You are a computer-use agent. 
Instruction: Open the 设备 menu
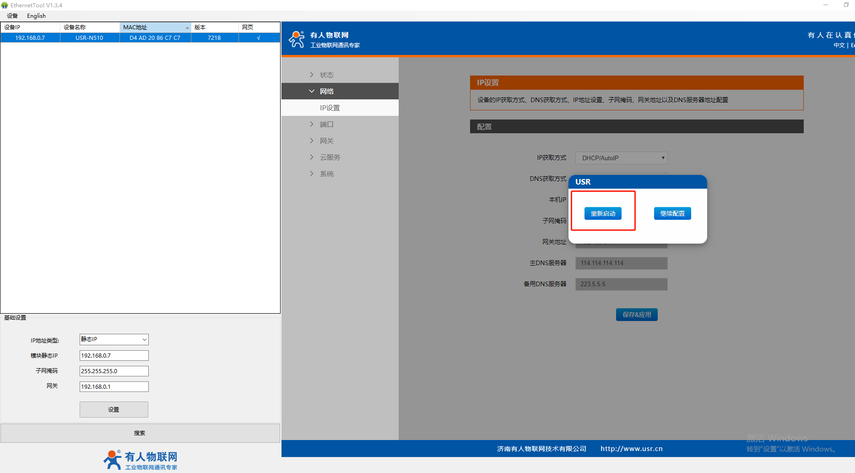coord(12,16)
